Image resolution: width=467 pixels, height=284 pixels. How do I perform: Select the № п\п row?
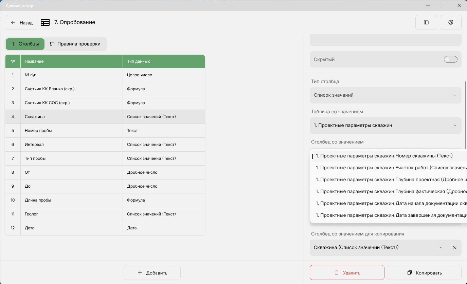(x=105, y=75)
